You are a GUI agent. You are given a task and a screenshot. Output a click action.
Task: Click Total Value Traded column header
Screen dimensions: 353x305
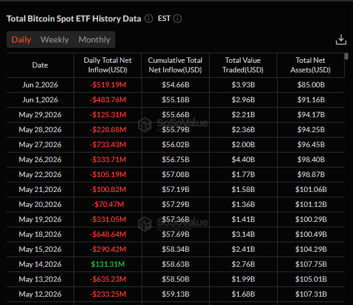243,65
